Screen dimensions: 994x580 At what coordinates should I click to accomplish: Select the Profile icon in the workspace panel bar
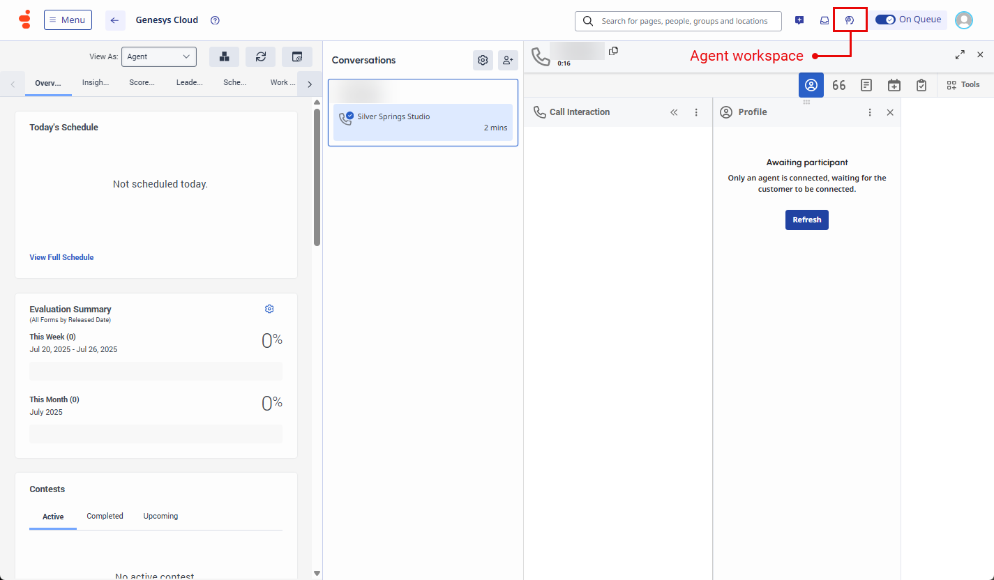click(x=811, y=84)
